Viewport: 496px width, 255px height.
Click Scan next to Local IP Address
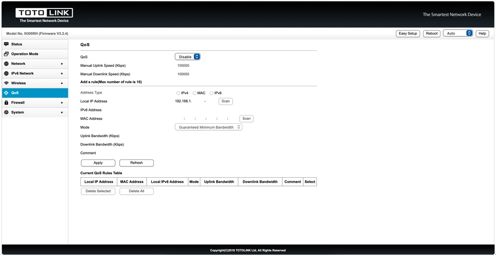226,101
